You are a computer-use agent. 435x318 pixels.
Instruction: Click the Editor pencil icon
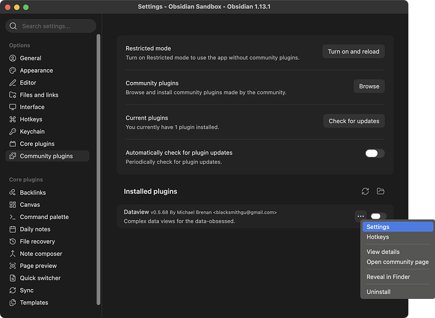point(13,83)
